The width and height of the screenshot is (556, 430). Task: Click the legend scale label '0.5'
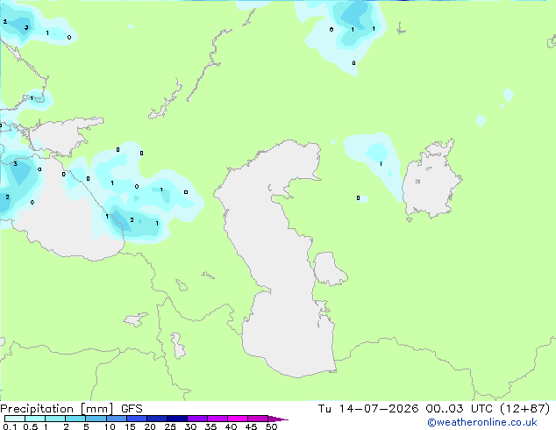(x=31, y=426)
